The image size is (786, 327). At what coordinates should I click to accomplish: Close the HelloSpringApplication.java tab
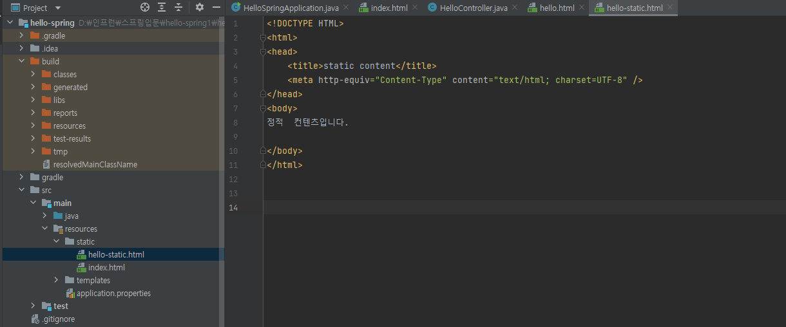346,8
